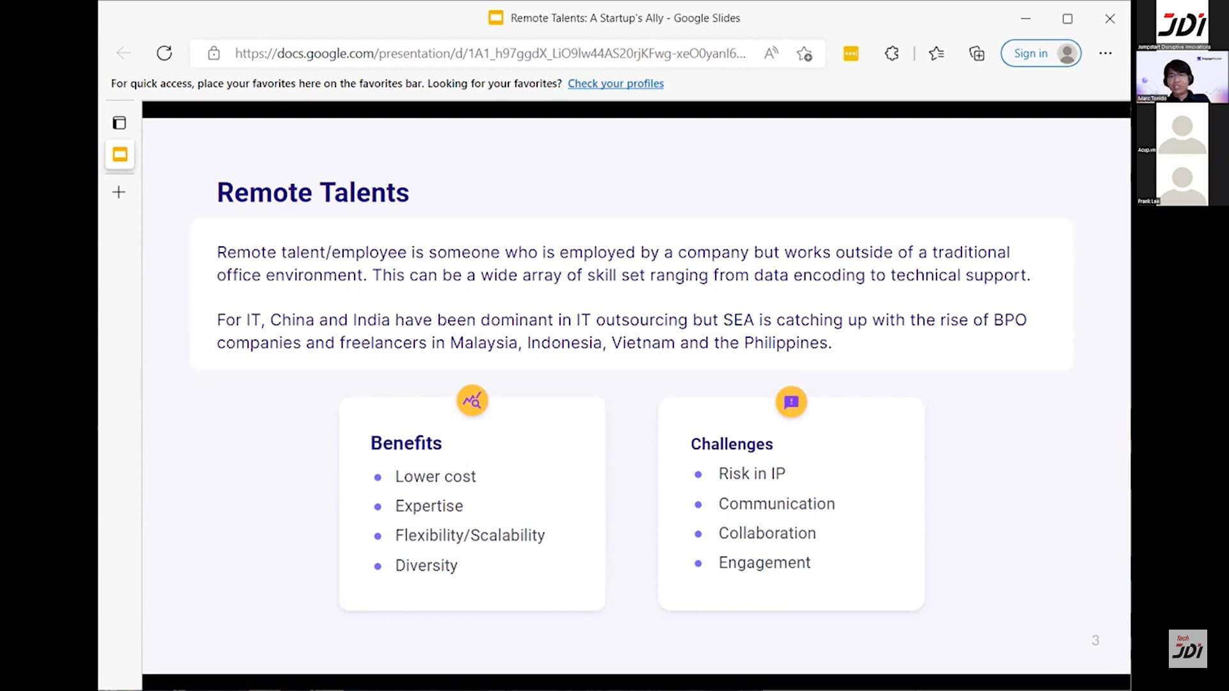
Task: Add page to favorites star icon
Action: 805,54
